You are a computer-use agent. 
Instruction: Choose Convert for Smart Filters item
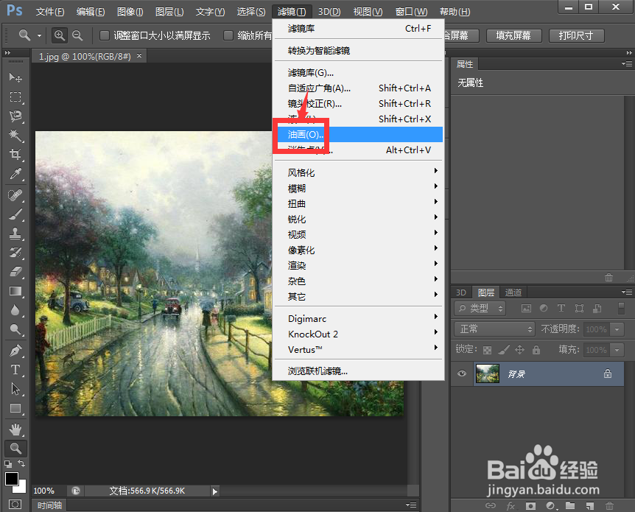(359, 51)
